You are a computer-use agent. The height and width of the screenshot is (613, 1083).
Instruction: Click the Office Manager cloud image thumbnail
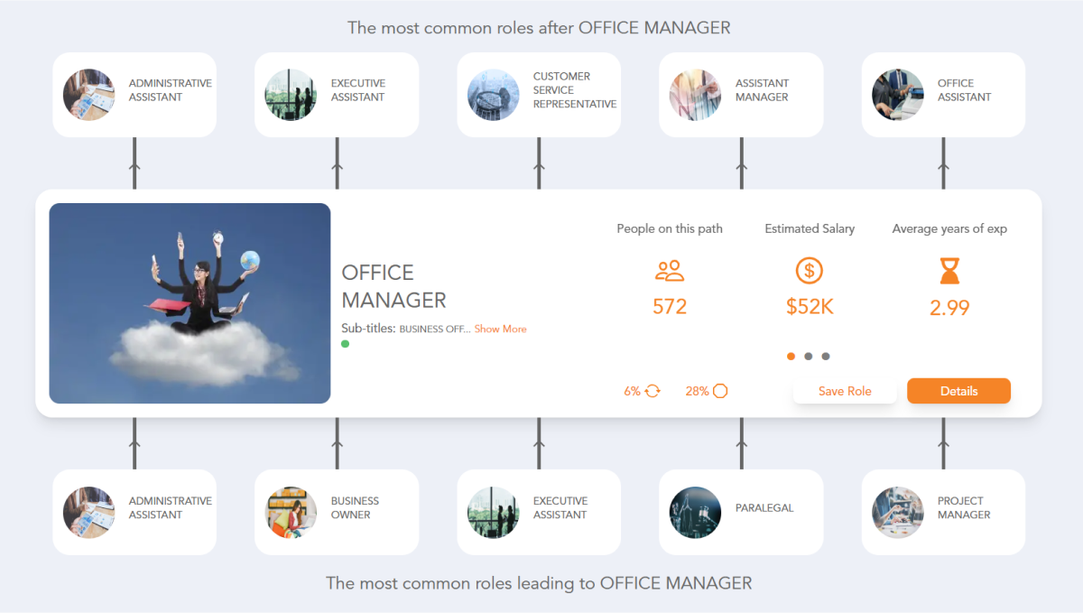pyautogui.click(x=190, y=302)
